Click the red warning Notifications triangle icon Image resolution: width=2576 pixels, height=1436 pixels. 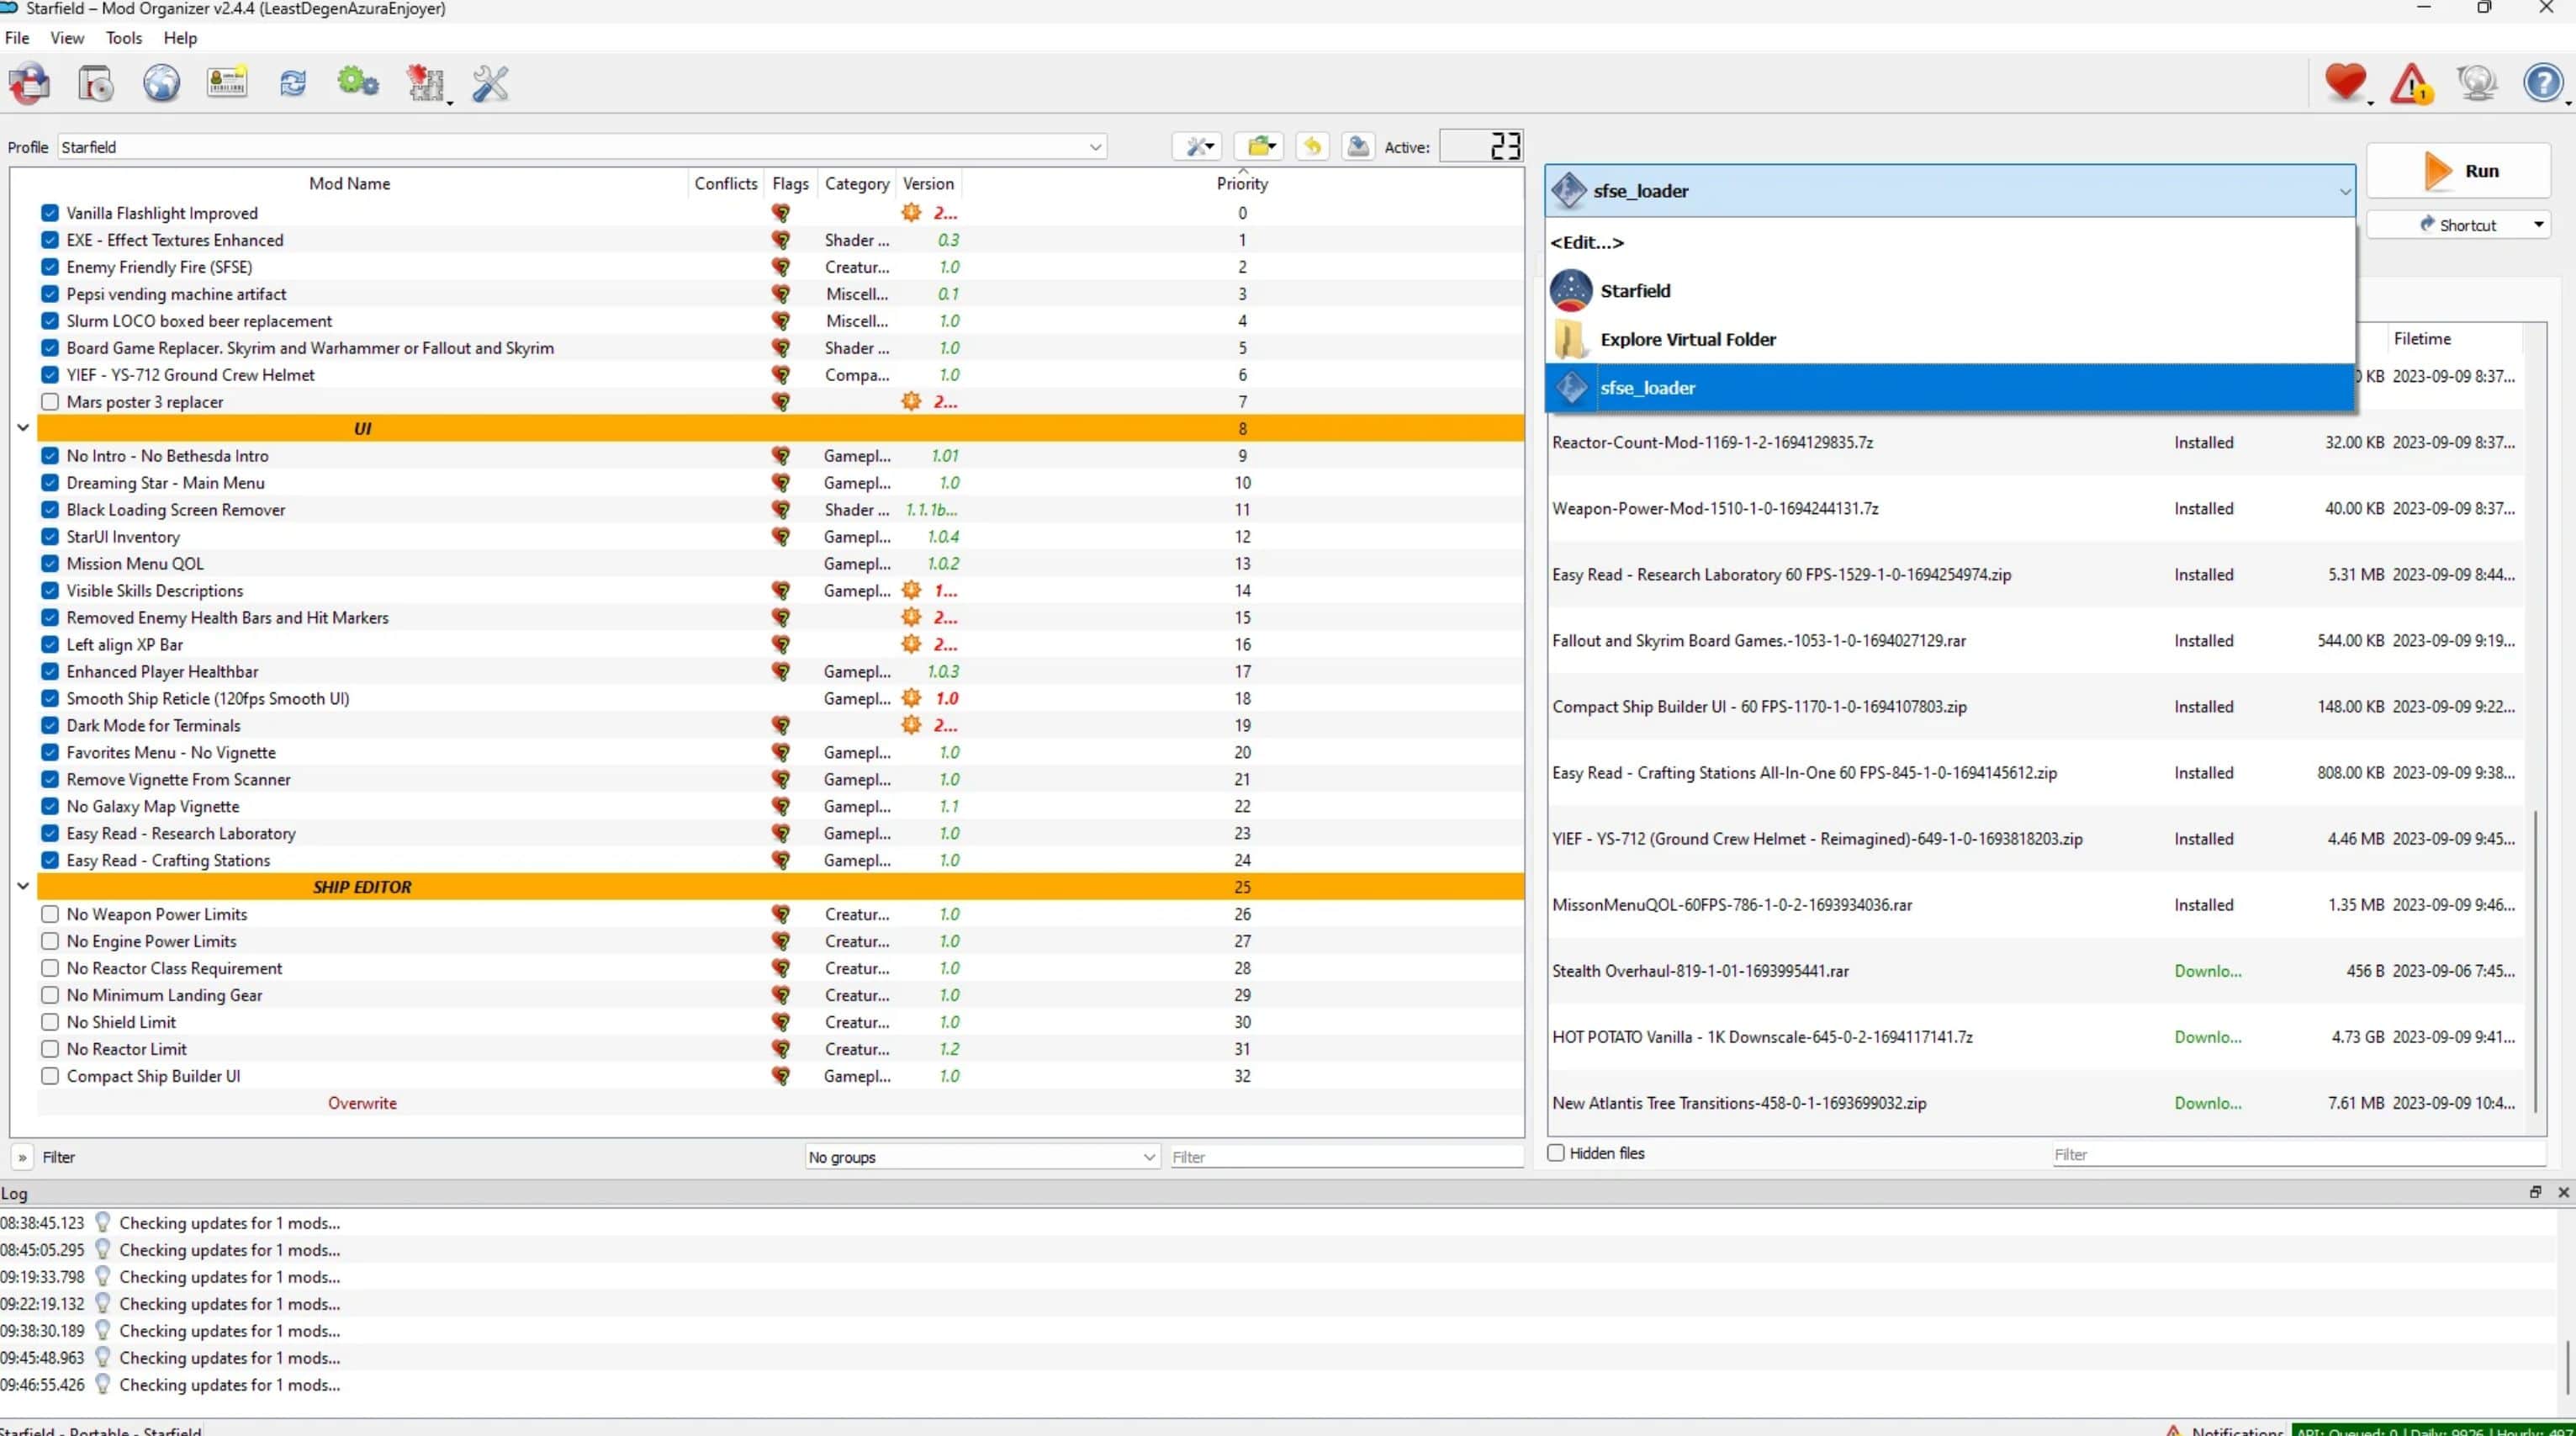[x=2411, y=84]
